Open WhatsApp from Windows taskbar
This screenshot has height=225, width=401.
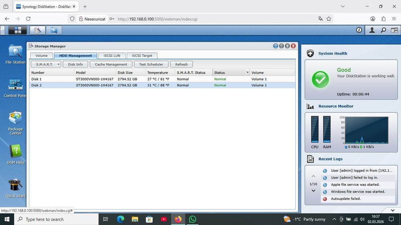point(192,219)
